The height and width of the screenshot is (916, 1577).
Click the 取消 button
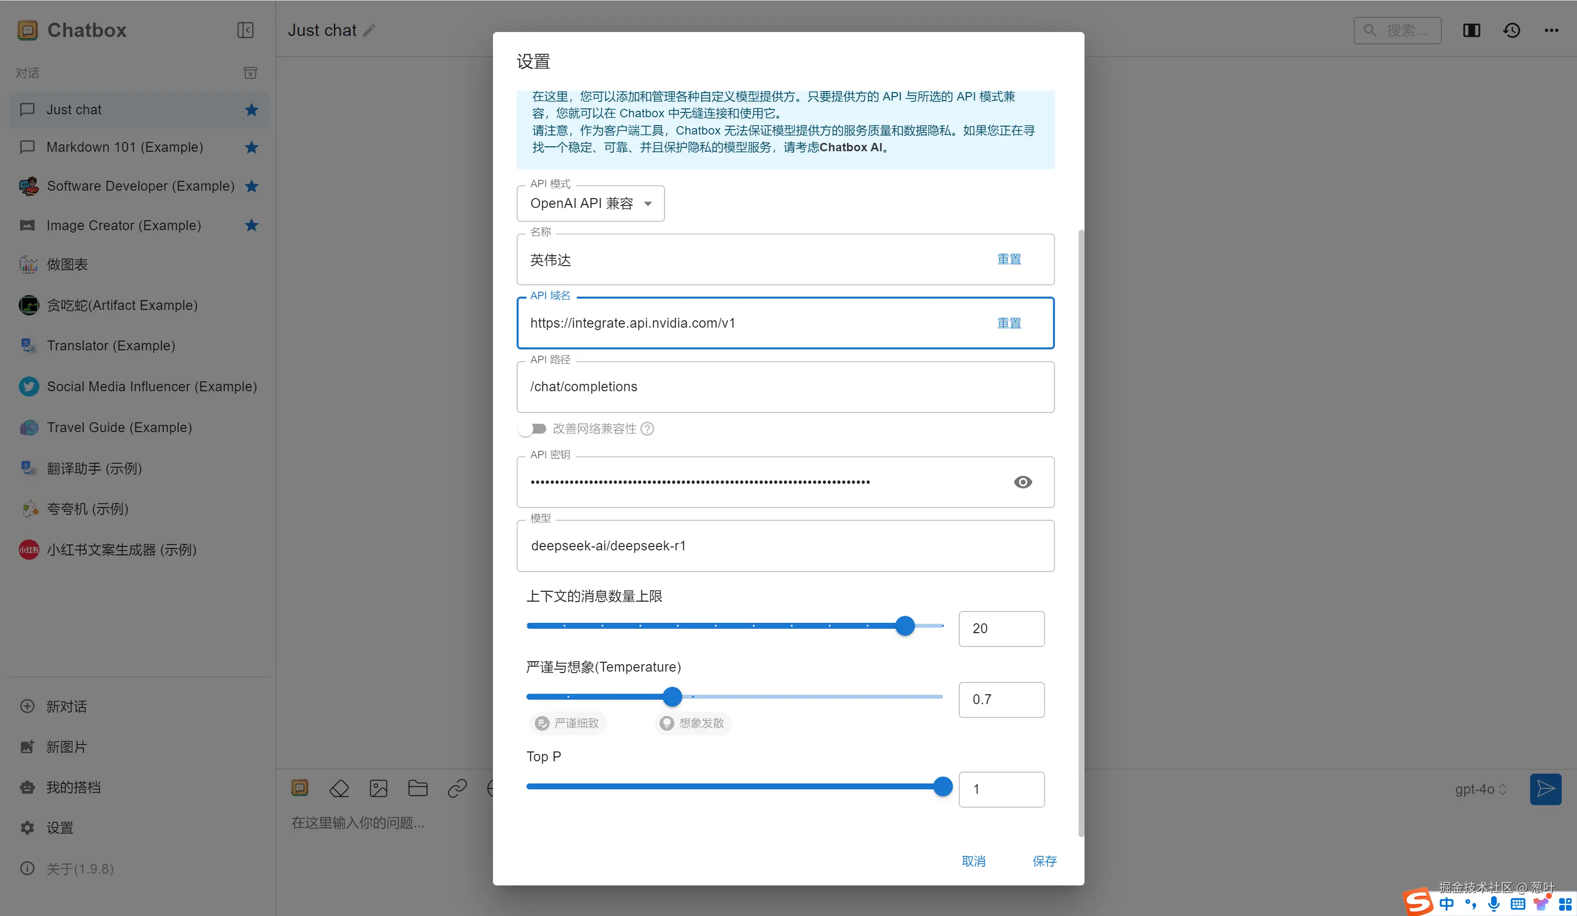pyautogui.click(x=973, y=861)
